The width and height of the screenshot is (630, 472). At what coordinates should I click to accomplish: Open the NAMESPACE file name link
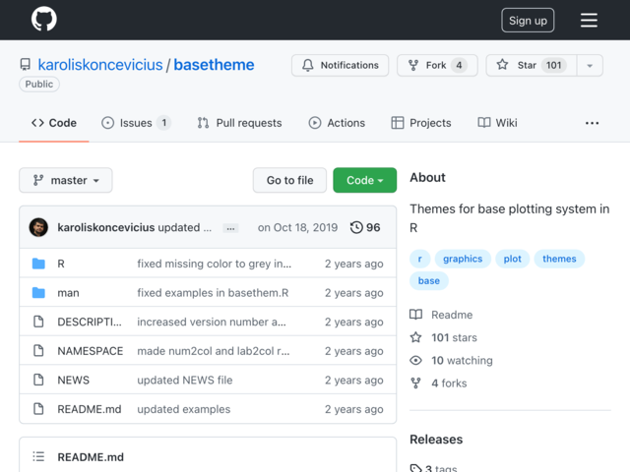click(x=90, y=351)
